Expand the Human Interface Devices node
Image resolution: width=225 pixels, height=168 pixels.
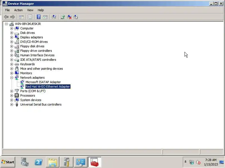click(12, 55)
